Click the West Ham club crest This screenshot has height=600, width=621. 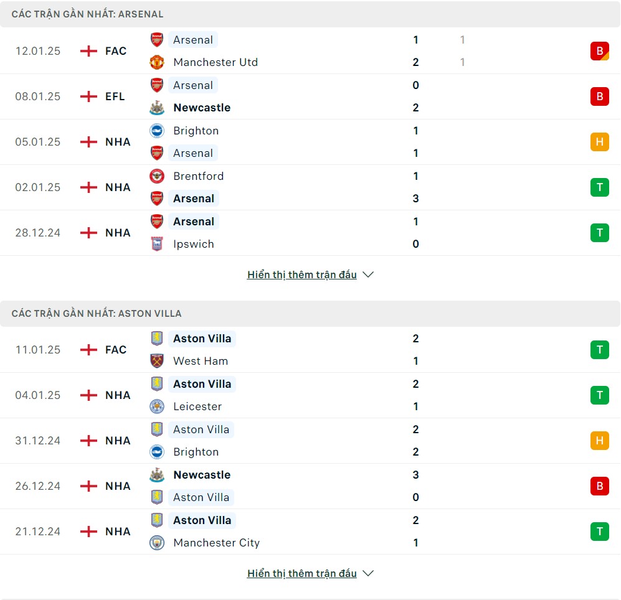[x=157, y=361]
